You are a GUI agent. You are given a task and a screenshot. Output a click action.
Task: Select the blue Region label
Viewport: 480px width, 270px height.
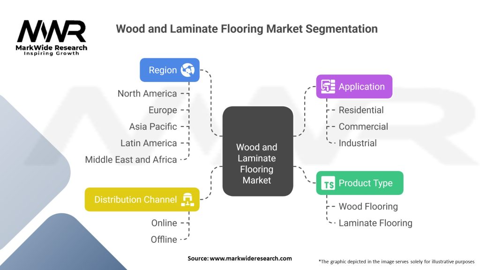coord(170,70)
